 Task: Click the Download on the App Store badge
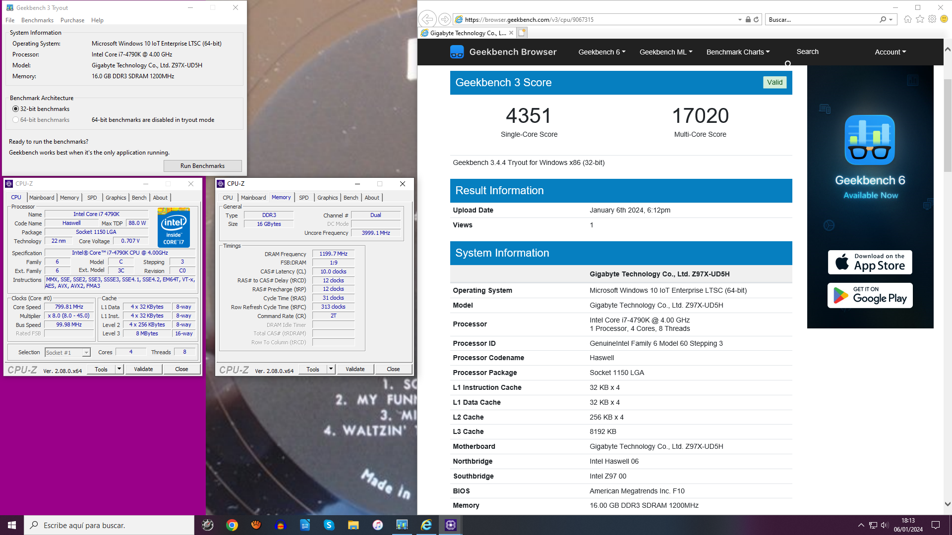(870, 262)
